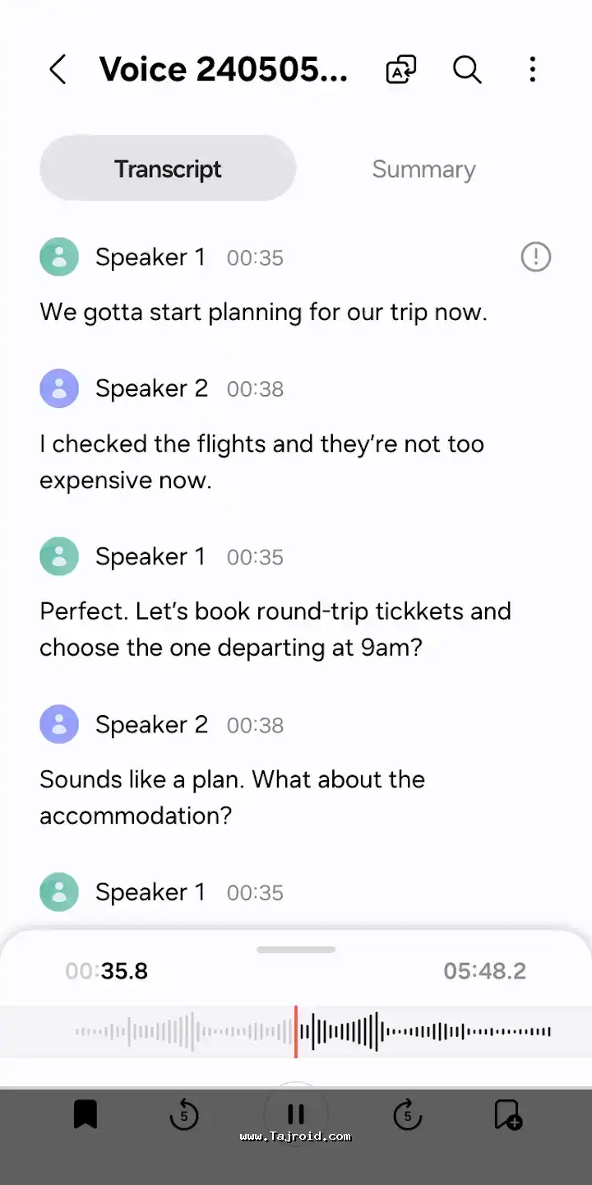Tap the "I checked the flights" transcript line
Viewport: 592px width, 1185px height.
tap(261, 462)
